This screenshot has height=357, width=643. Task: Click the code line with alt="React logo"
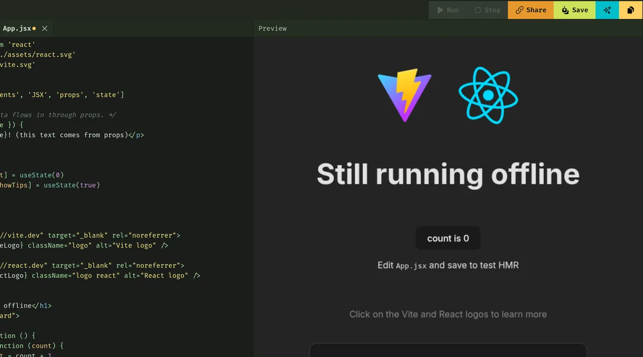pyautogui.click(x=100, y=276)
